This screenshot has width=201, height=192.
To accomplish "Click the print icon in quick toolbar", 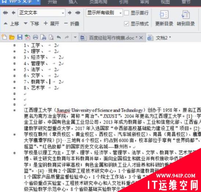I will point(35,38).
